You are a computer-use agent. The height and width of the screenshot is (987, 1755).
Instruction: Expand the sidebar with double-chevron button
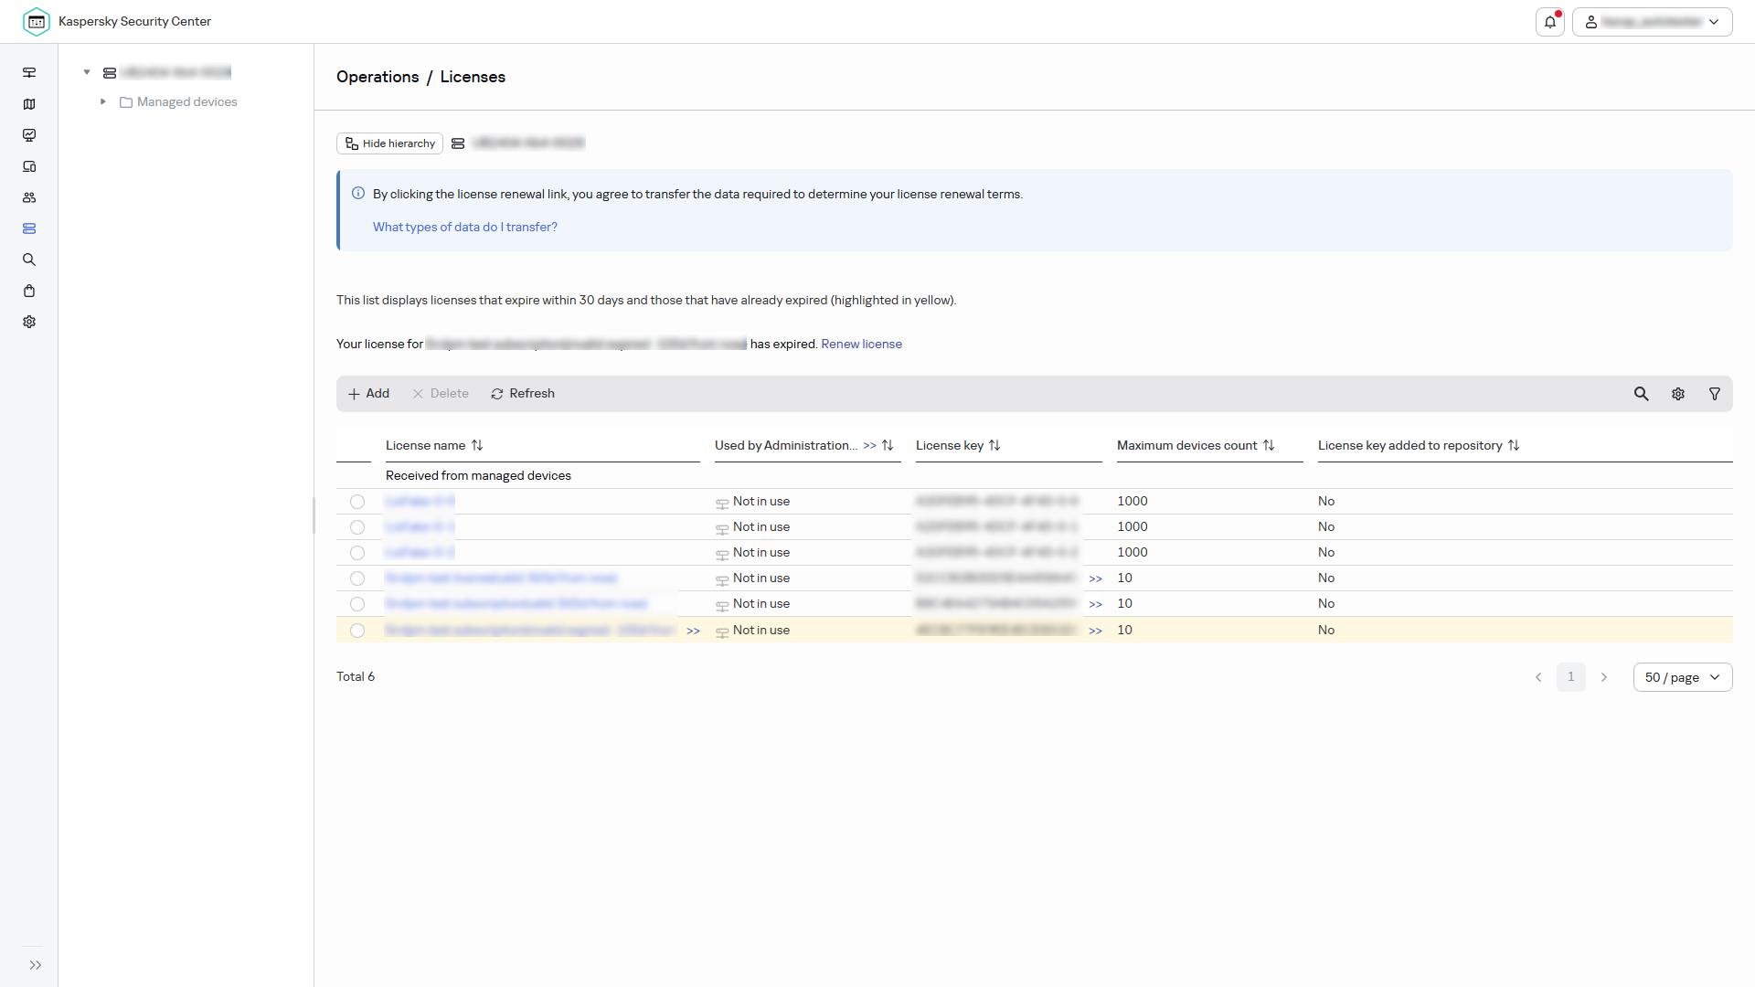click(x=35, y=965)
